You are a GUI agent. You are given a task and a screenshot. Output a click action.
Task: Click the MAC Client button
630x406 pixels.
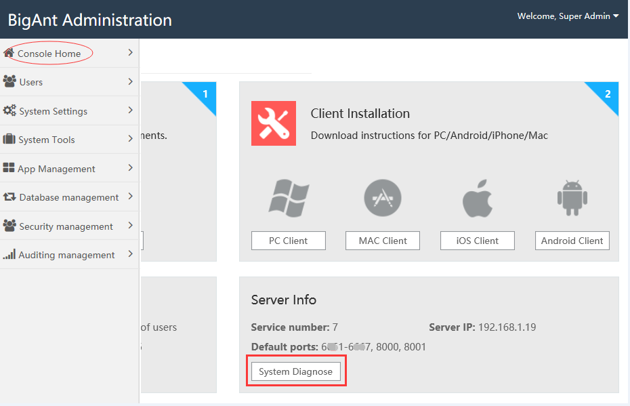[x=383, y=241]
